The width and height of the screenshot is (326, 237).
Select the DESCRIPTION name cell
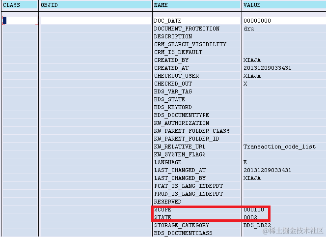point(197,36)
